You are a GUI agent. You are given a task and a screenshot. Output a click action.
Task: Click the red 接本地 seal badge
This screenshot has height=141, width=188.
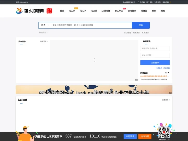[49, 11]
